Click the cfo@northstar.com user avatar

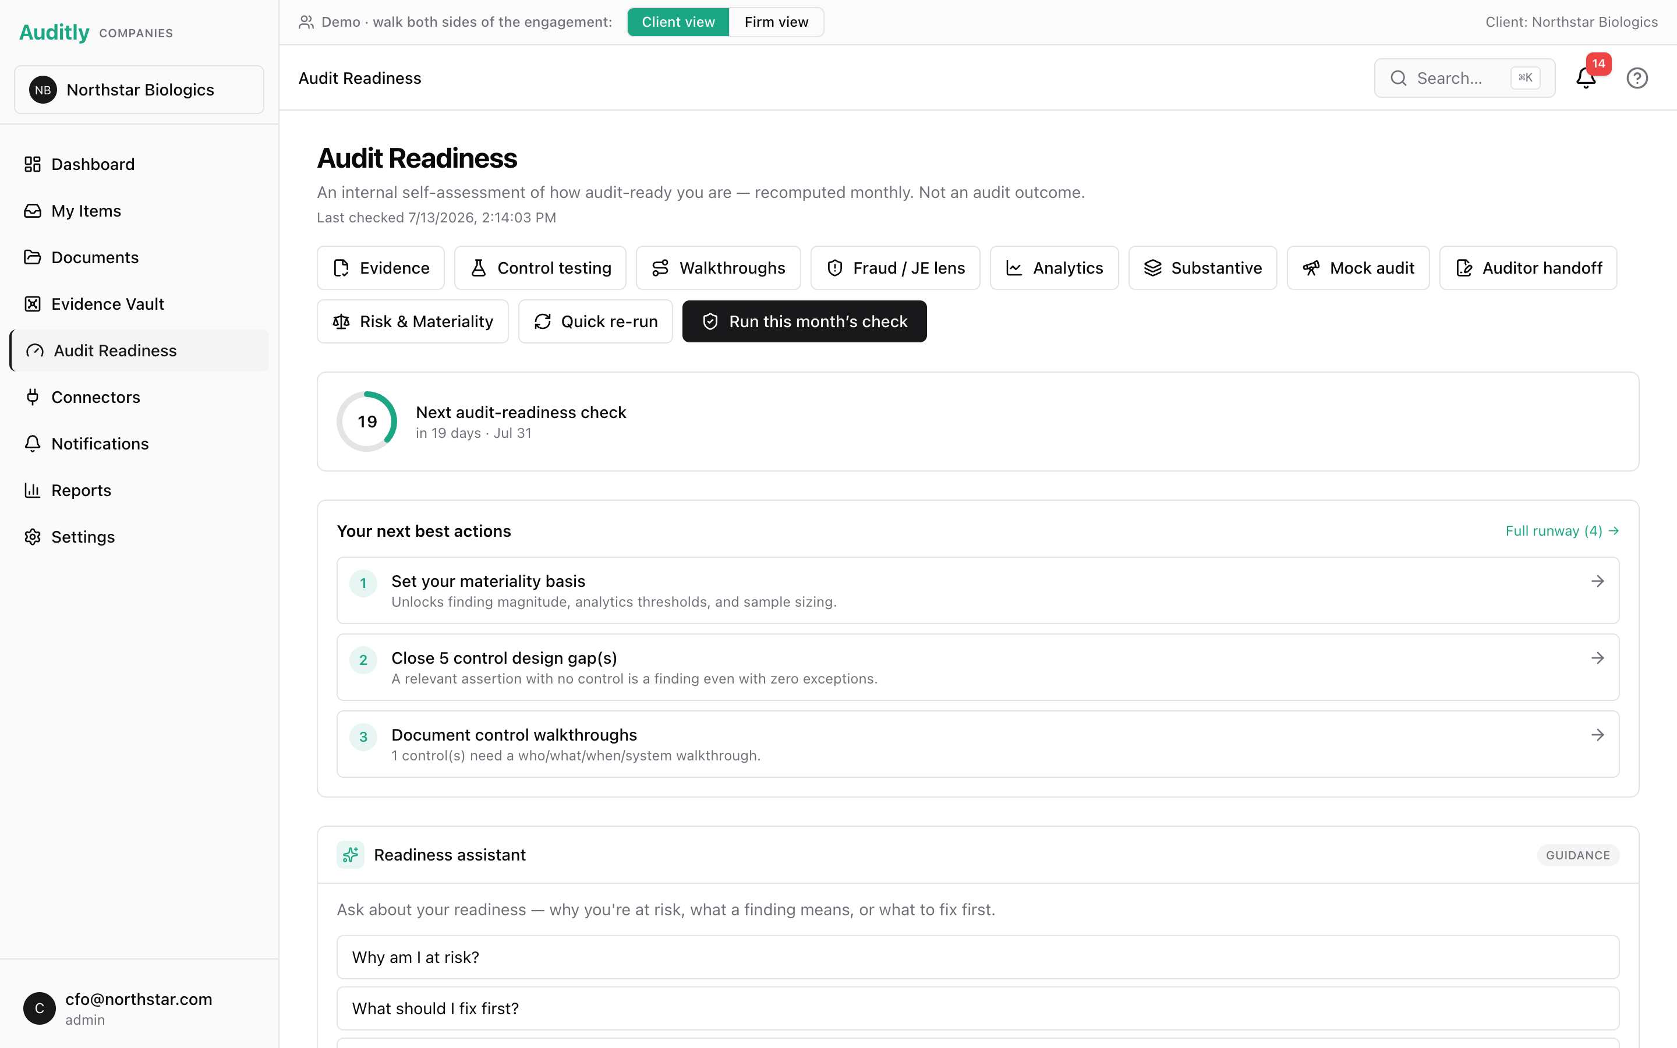[40, 1008]
